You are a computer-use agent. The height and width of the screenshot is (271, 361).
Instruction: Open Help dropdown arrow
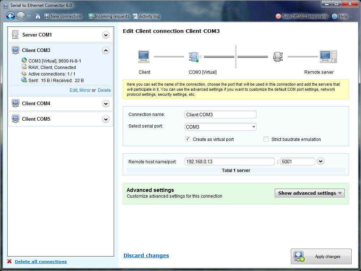351,16
